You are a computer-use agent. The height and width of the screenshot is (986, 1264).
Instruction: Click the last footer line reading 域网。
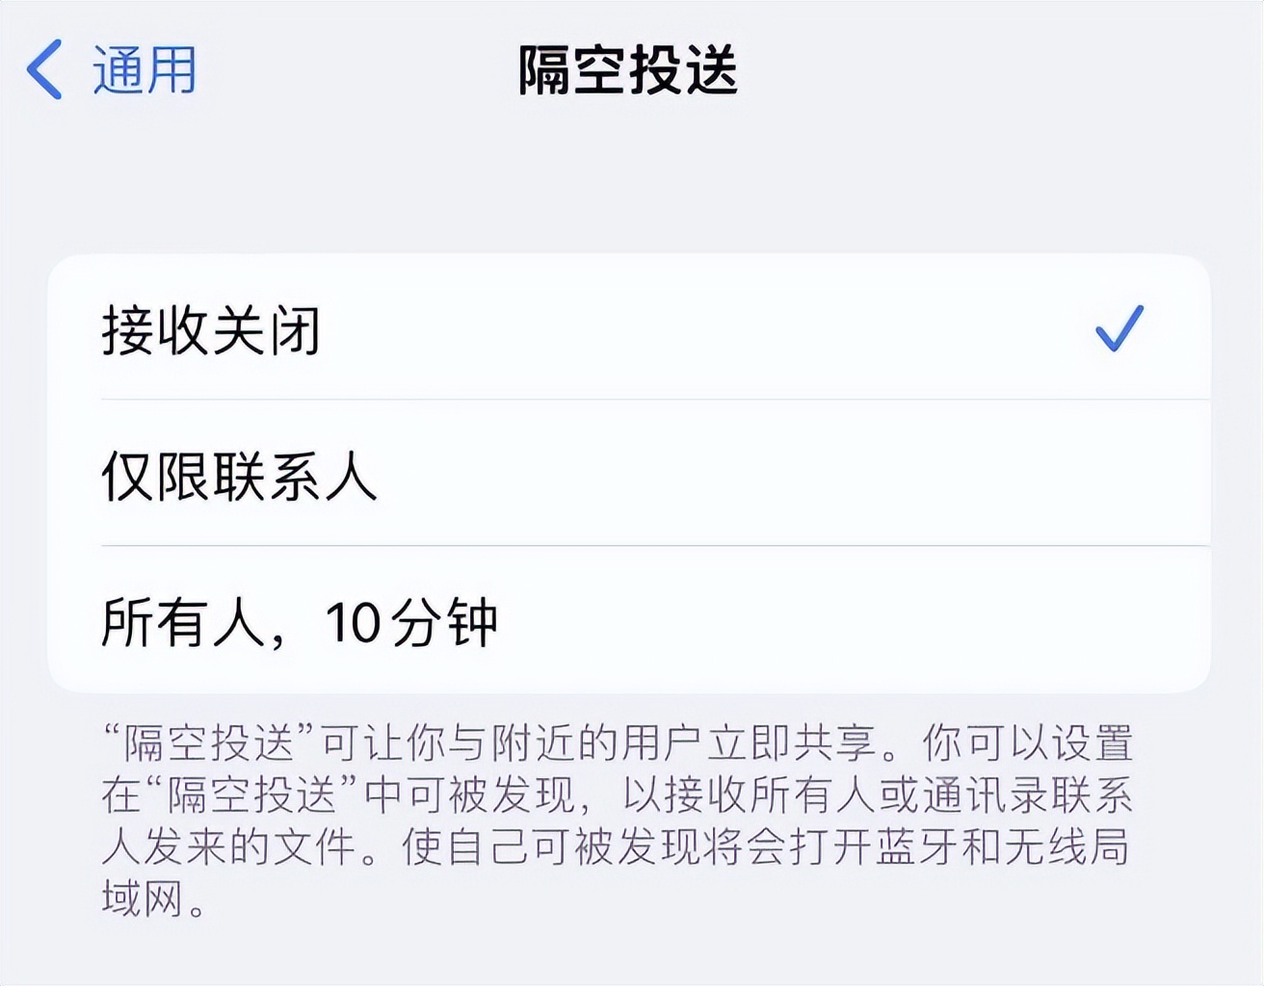point(152,899)
